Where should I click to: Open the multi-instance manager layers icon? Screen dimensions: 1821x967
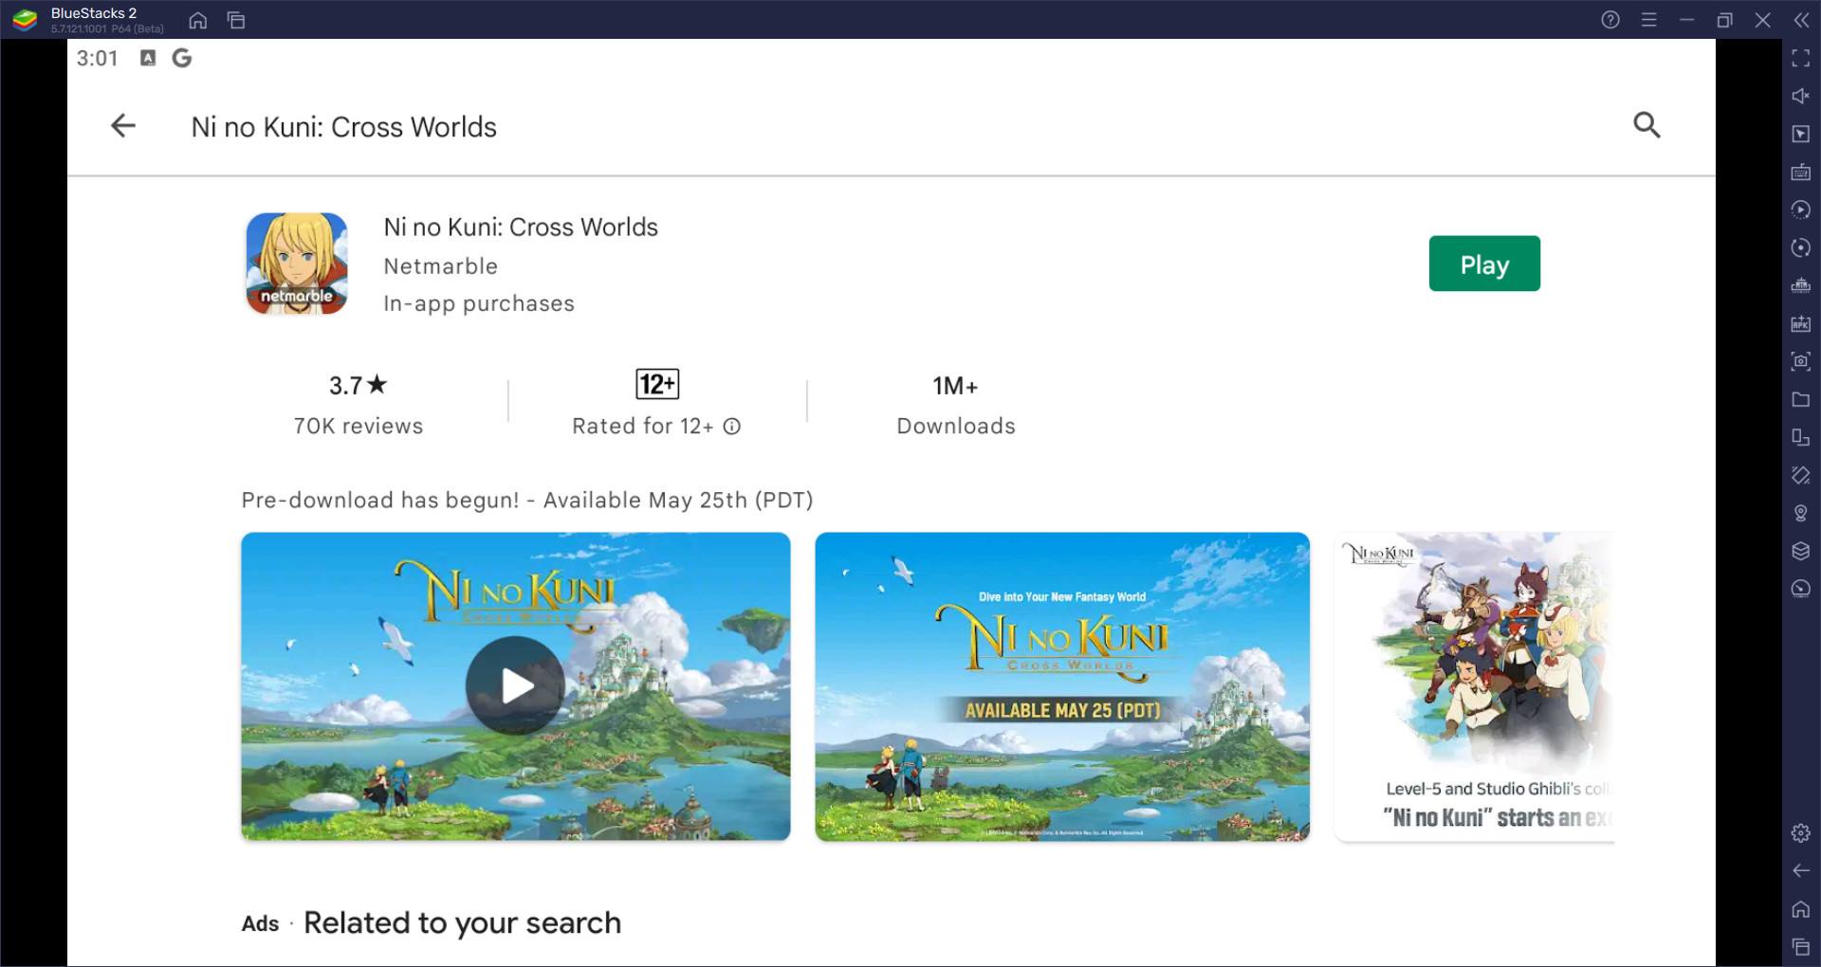[1800, 551]
